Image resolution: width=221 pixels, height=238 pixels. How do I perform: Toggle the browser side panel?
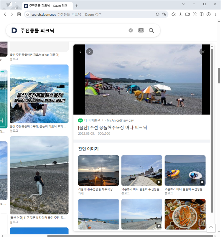coord(202,14)
